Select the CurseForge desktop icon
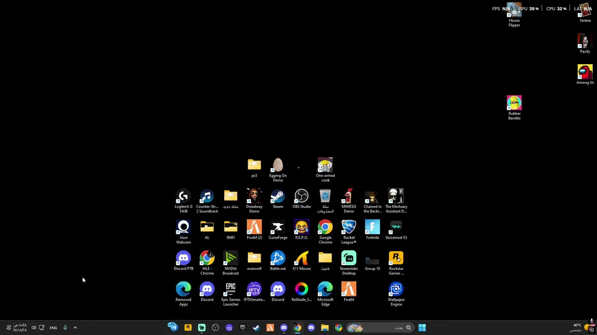Image resolution: width=597 pixels, height=335 pixels. click(278, 230)
